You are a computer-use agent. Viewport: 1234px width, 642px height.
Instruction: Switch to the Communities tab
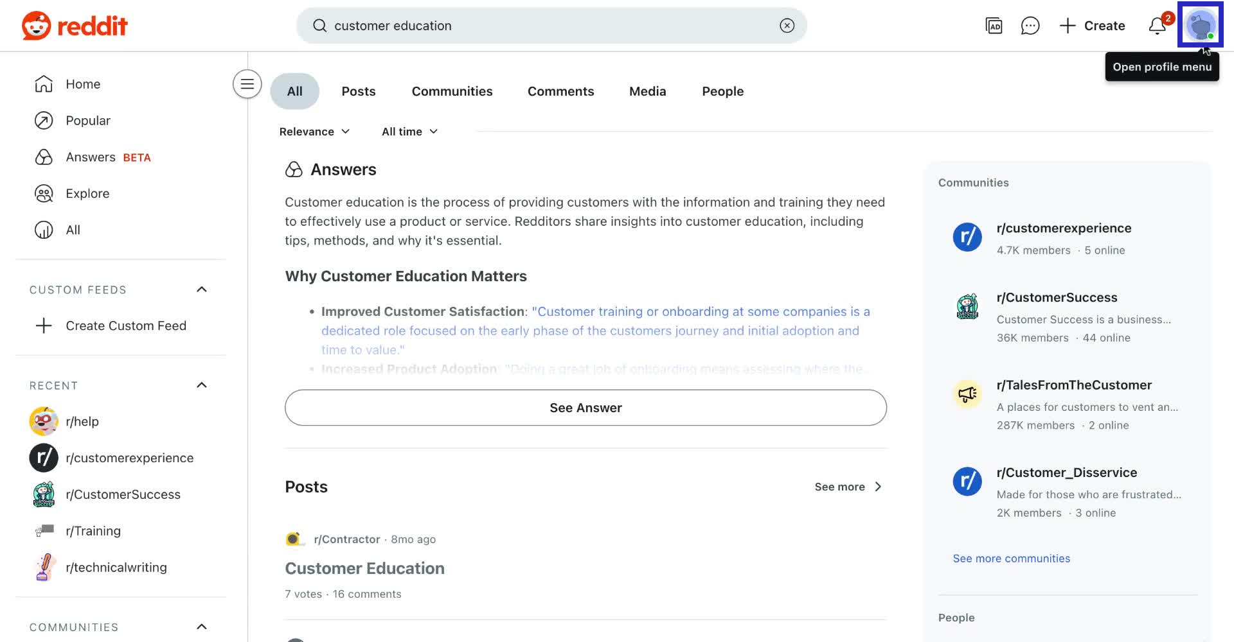coord(452,91)
